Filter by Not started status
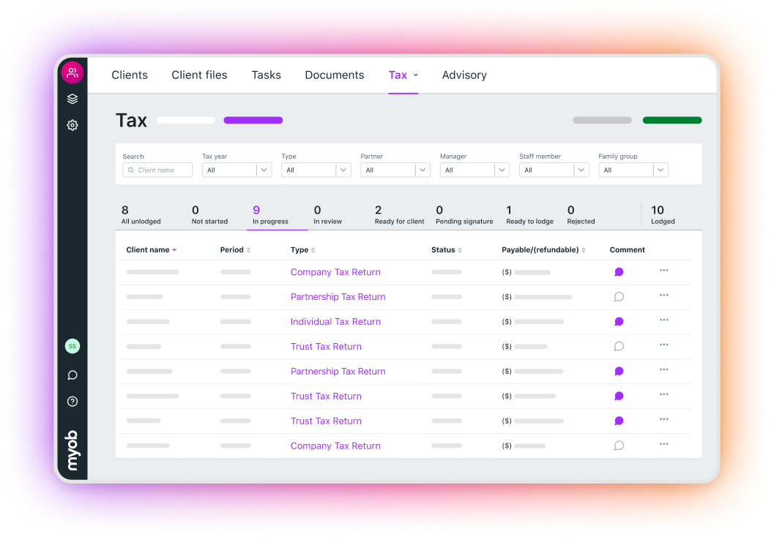This screenshot has height=537, width=774. pos(209,215)
